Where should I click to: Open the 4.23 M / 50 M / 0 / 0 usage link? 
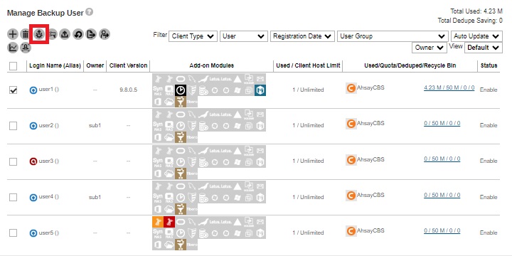(x=449, y=87)
